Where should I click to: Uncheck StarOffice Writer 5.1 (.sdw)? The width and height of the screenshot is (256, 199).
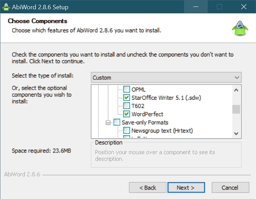(x=126, y=98)
